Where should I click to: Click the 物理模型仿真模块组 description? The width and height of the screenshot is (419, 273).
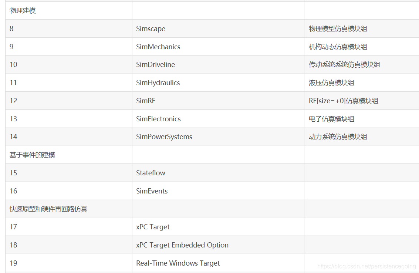click(x=338, y=28)
